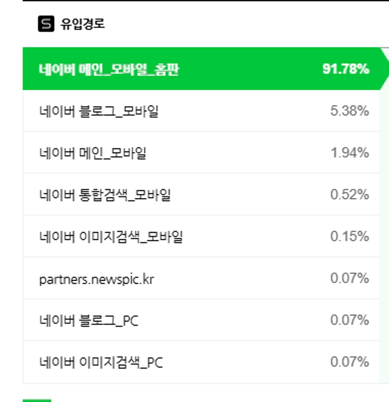Pick the 네이버 이미지검색_PC row

pyautogui.click(x=101, y=363)
